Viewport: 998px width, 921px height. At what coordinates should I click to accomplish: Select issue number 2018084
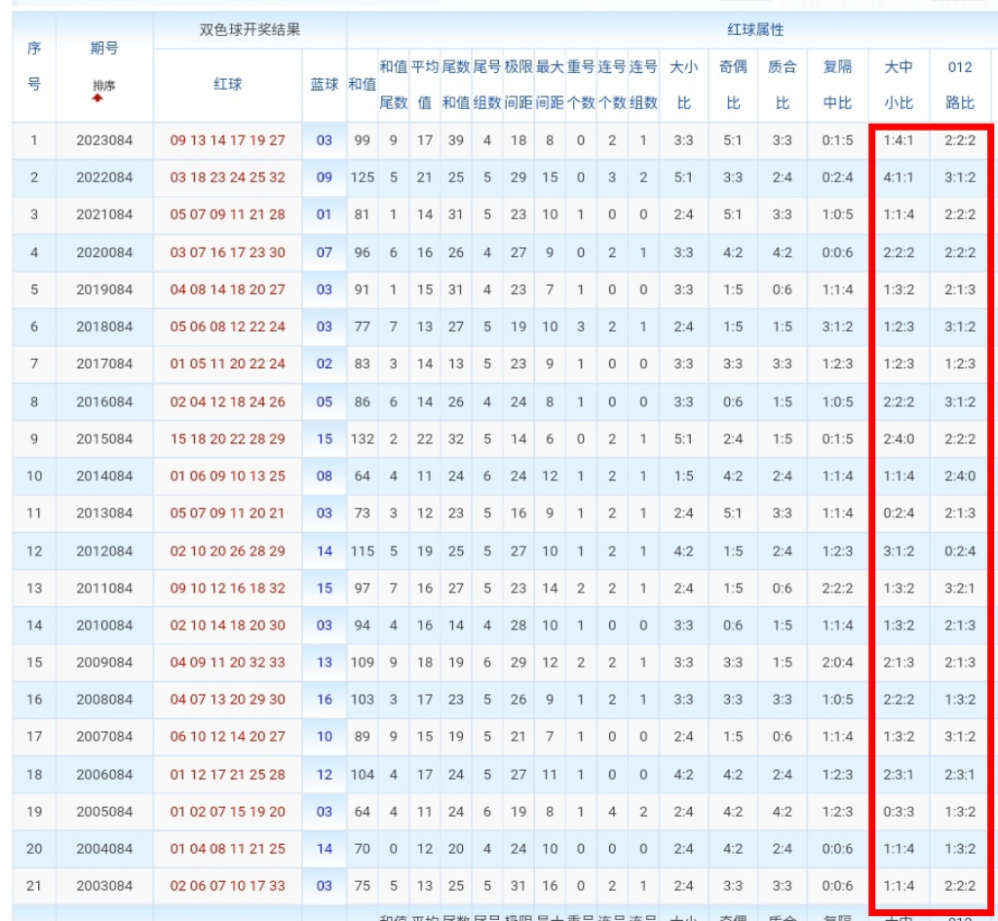tap(104, 326)
